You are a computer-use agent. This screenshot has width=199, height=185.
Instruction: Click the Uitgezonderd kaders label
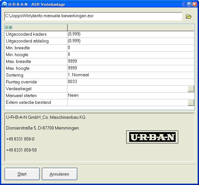pos(26,34)
